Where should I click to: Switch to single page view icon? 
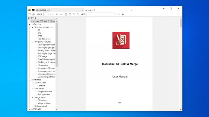70,14
